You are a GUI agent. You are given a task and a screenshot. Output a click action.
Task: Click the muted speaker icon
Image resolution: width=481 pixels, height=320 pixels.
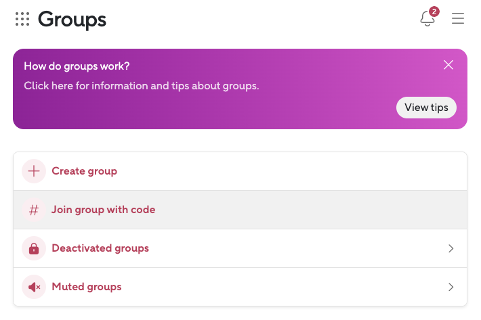[x=33, y=287]
